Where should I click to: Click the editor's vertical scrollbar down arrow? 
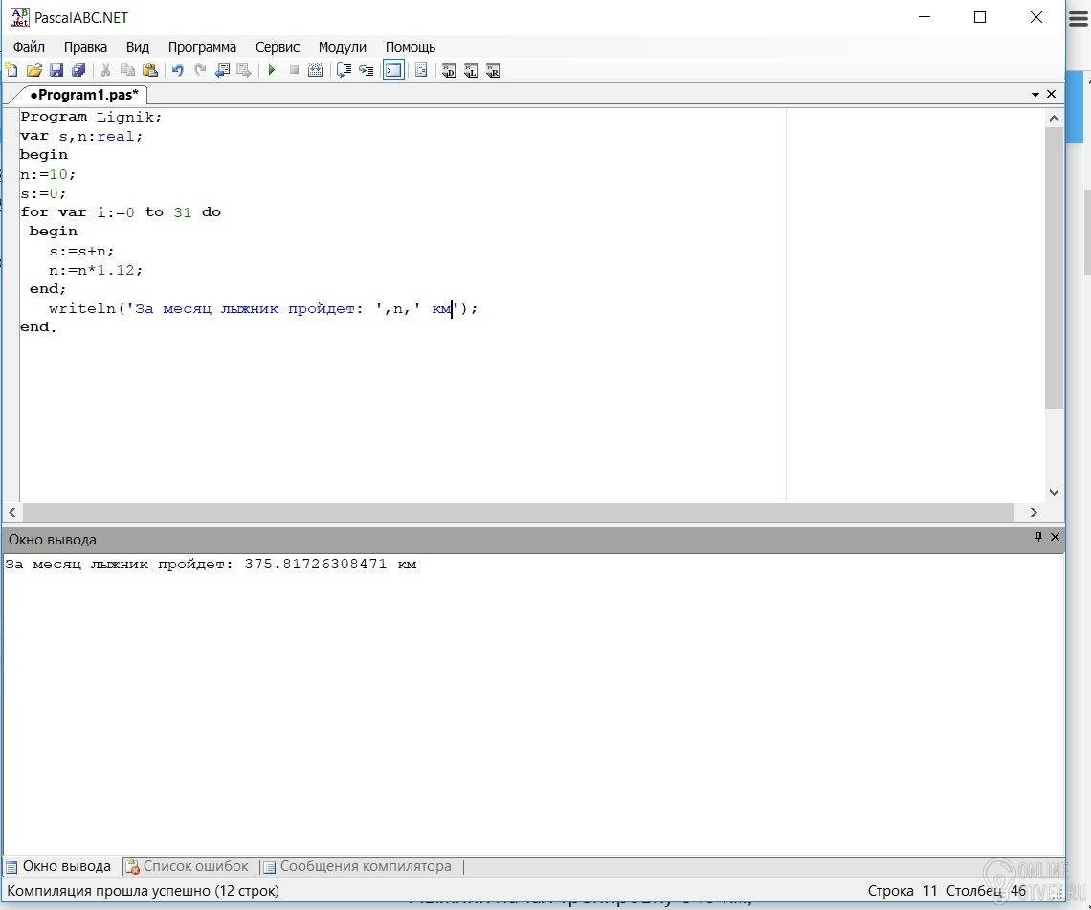coord(1054,492)
